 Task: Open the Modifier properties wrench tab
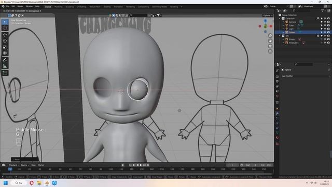(x=277, y=114)
